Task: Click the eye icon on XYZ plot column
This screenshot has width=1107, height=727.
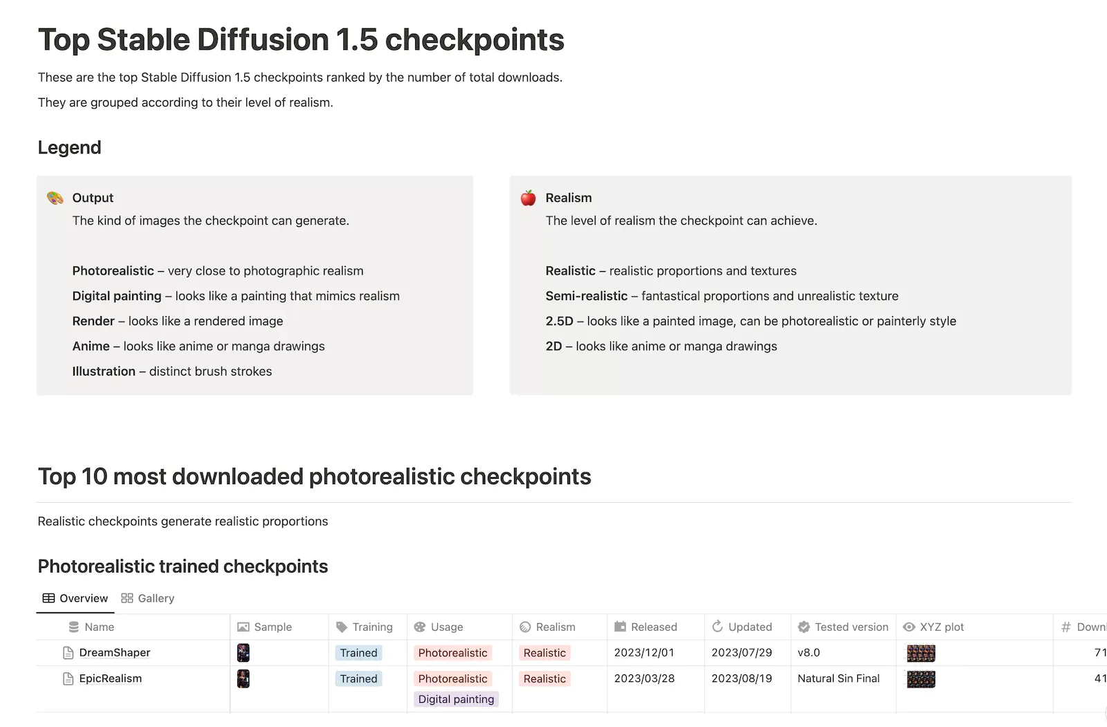Action: [x=908, y=627]
